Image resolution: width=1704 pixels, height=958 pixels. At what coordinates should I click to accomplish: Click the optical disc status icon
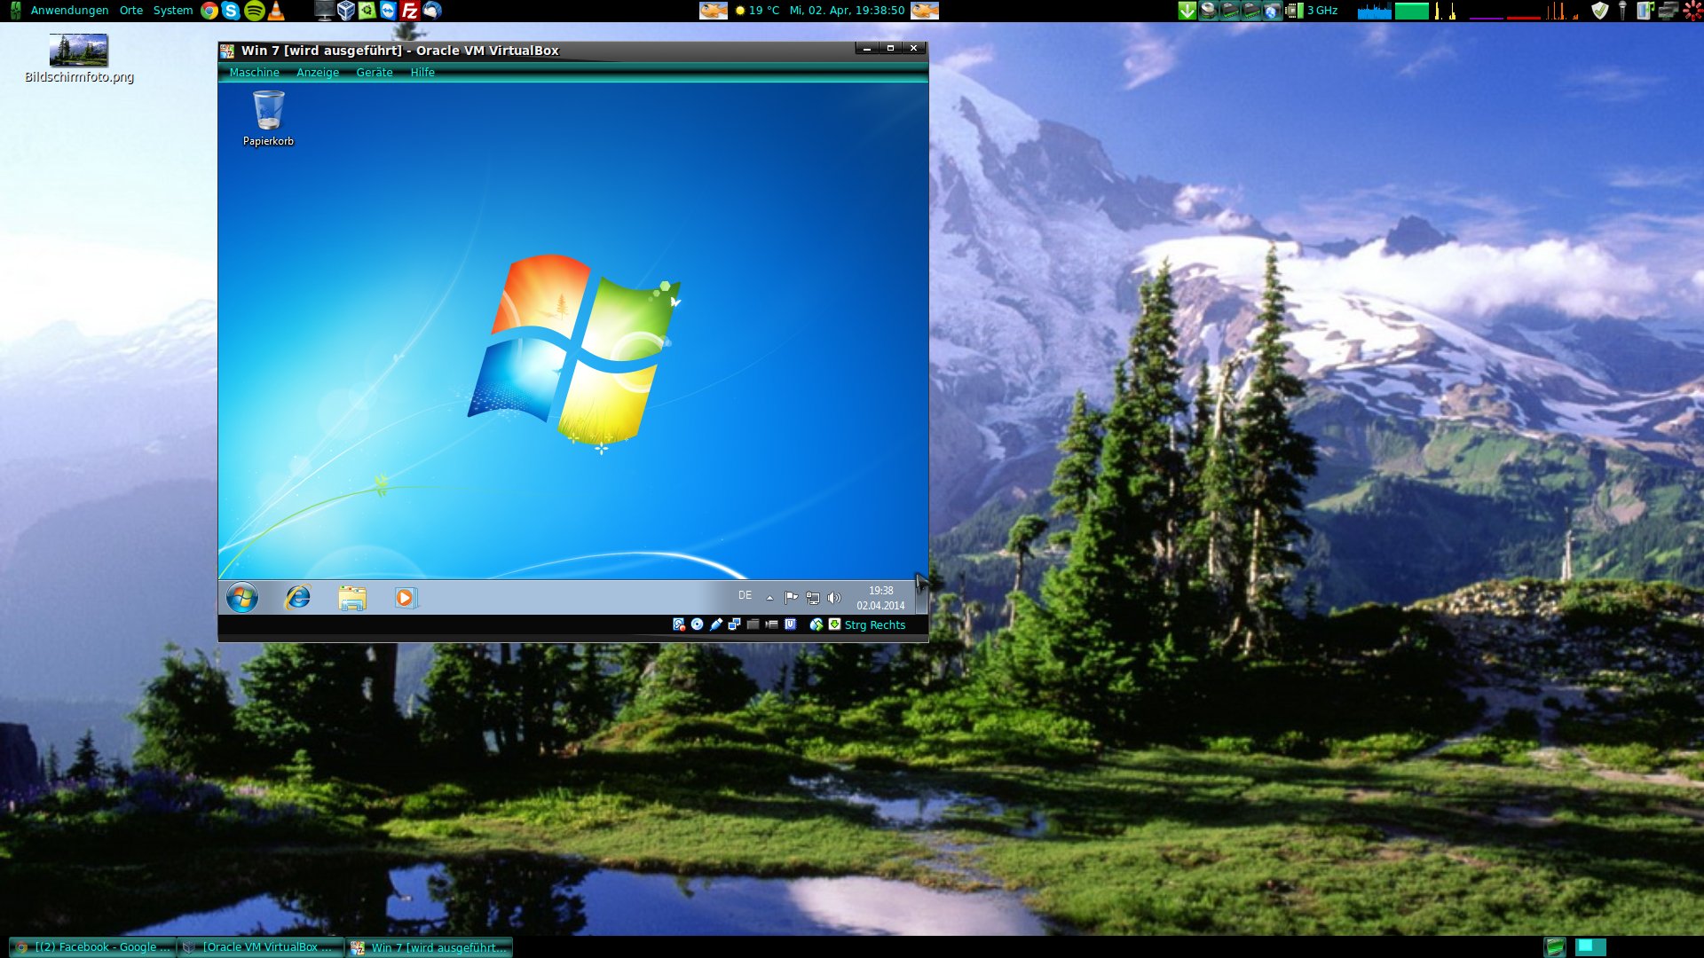pyautogui.click(x=697, y=624)
